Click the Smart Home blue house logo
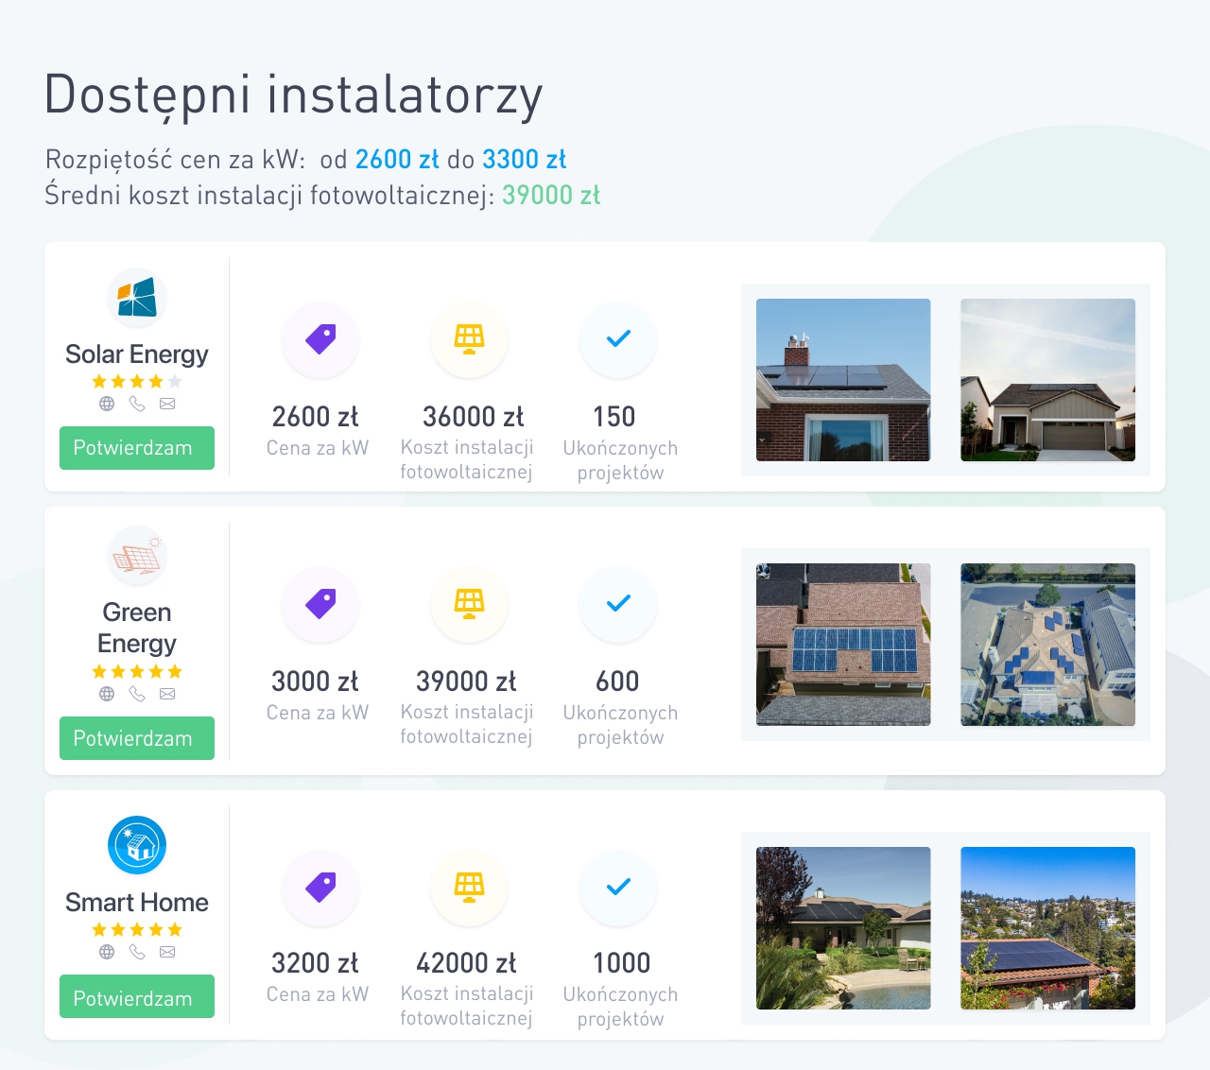Screen dimensions: 1210x1070 point(136,844)
